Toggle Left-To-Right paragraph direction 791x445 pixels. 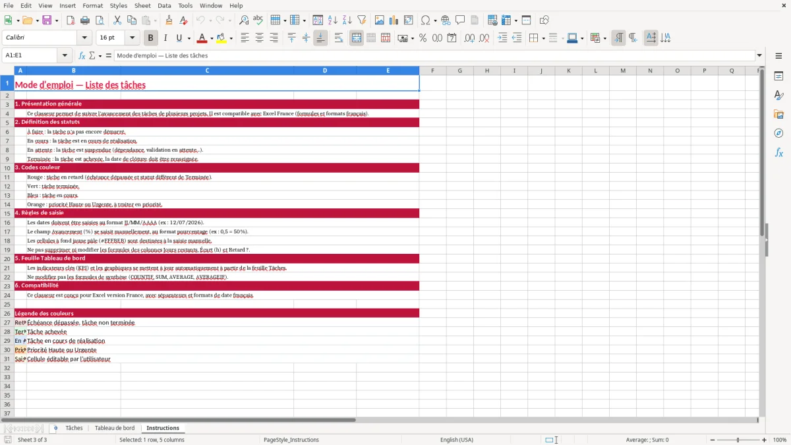(618, 38)
